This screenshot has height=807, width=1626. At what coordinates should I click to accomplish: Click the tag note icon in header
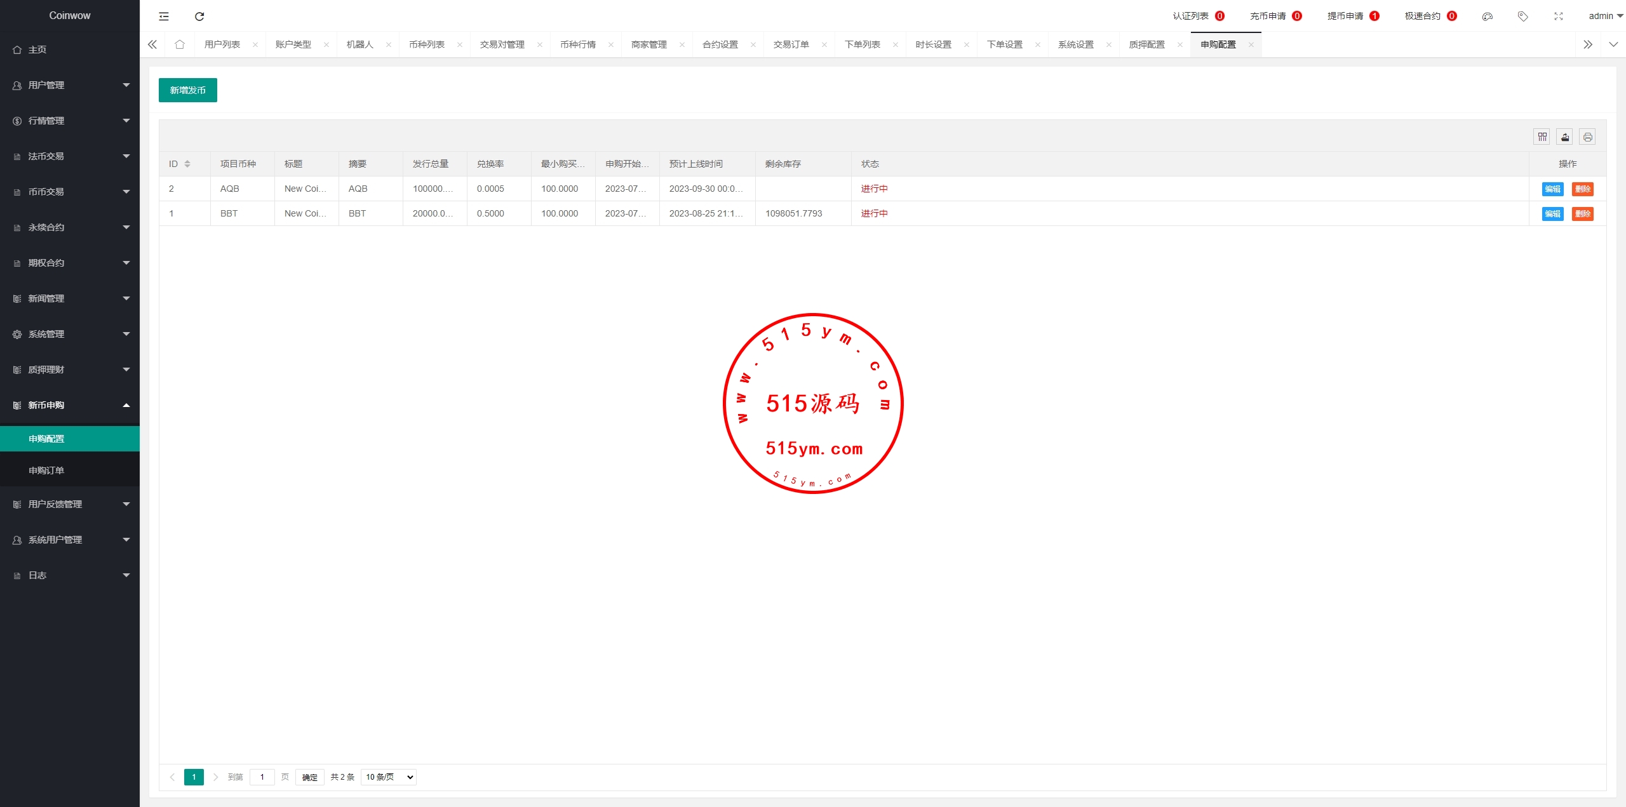tap(1522, 16)
